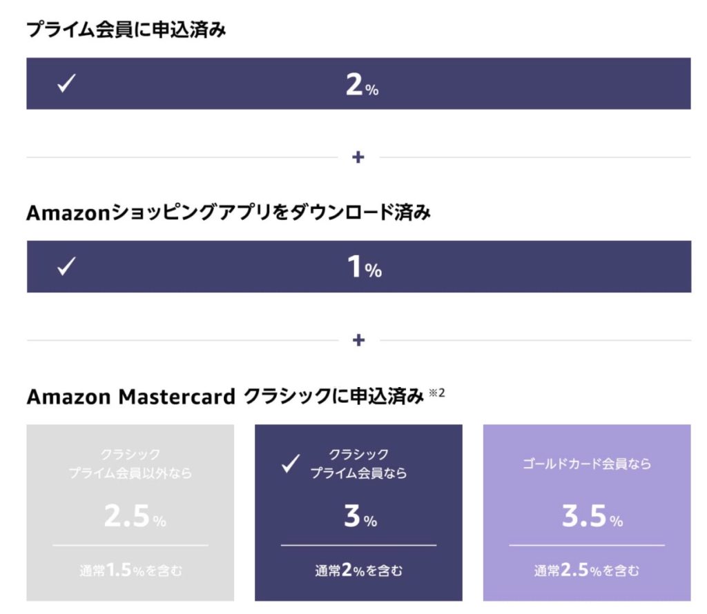Click the lavender color gold card background
Viewport: 707px width, 614px height.
(587, 513)
